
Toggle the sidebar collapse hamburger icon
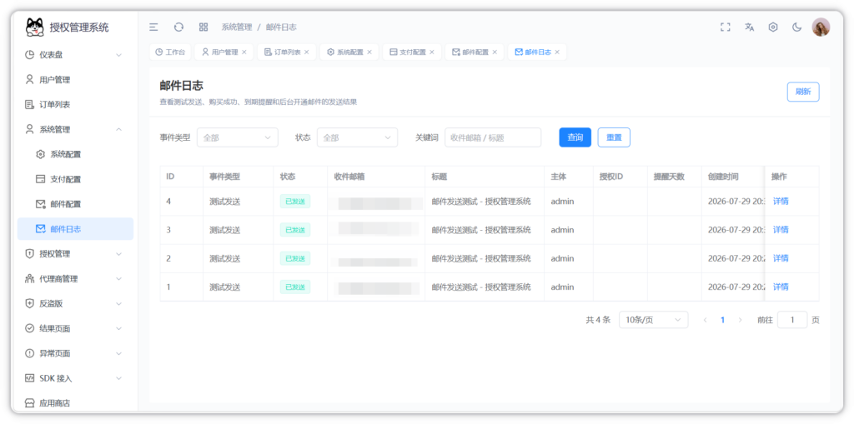point(154,27)
